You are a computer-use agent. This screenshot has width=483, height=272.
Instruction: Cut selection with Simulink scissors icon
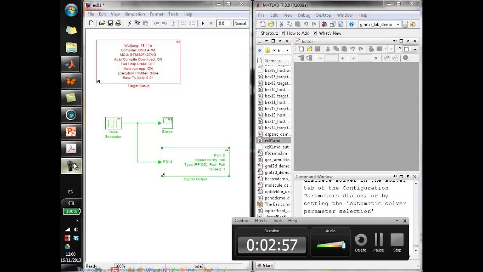(x=129, y=23)
